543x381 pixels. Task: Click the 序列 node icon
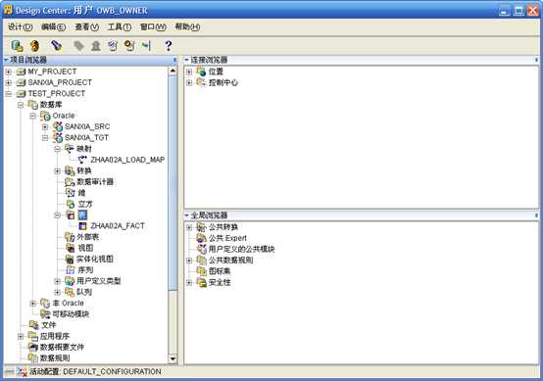[x=71, y=270]
